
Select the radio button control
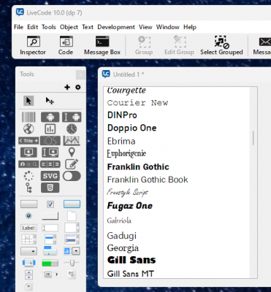(x=28, y=216)
